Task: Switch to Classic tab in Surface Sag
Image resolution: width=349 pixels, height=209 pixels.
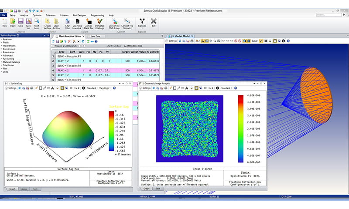Action: (x=24, y=189)
